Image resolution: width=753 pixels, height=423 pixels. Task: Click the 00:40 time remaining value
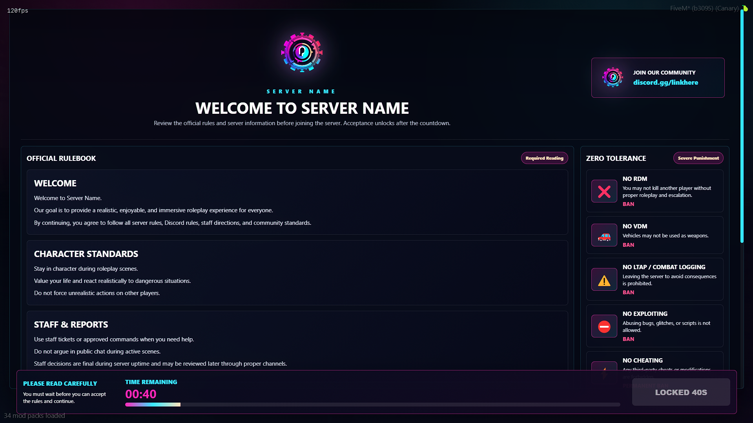click(140, 394)
